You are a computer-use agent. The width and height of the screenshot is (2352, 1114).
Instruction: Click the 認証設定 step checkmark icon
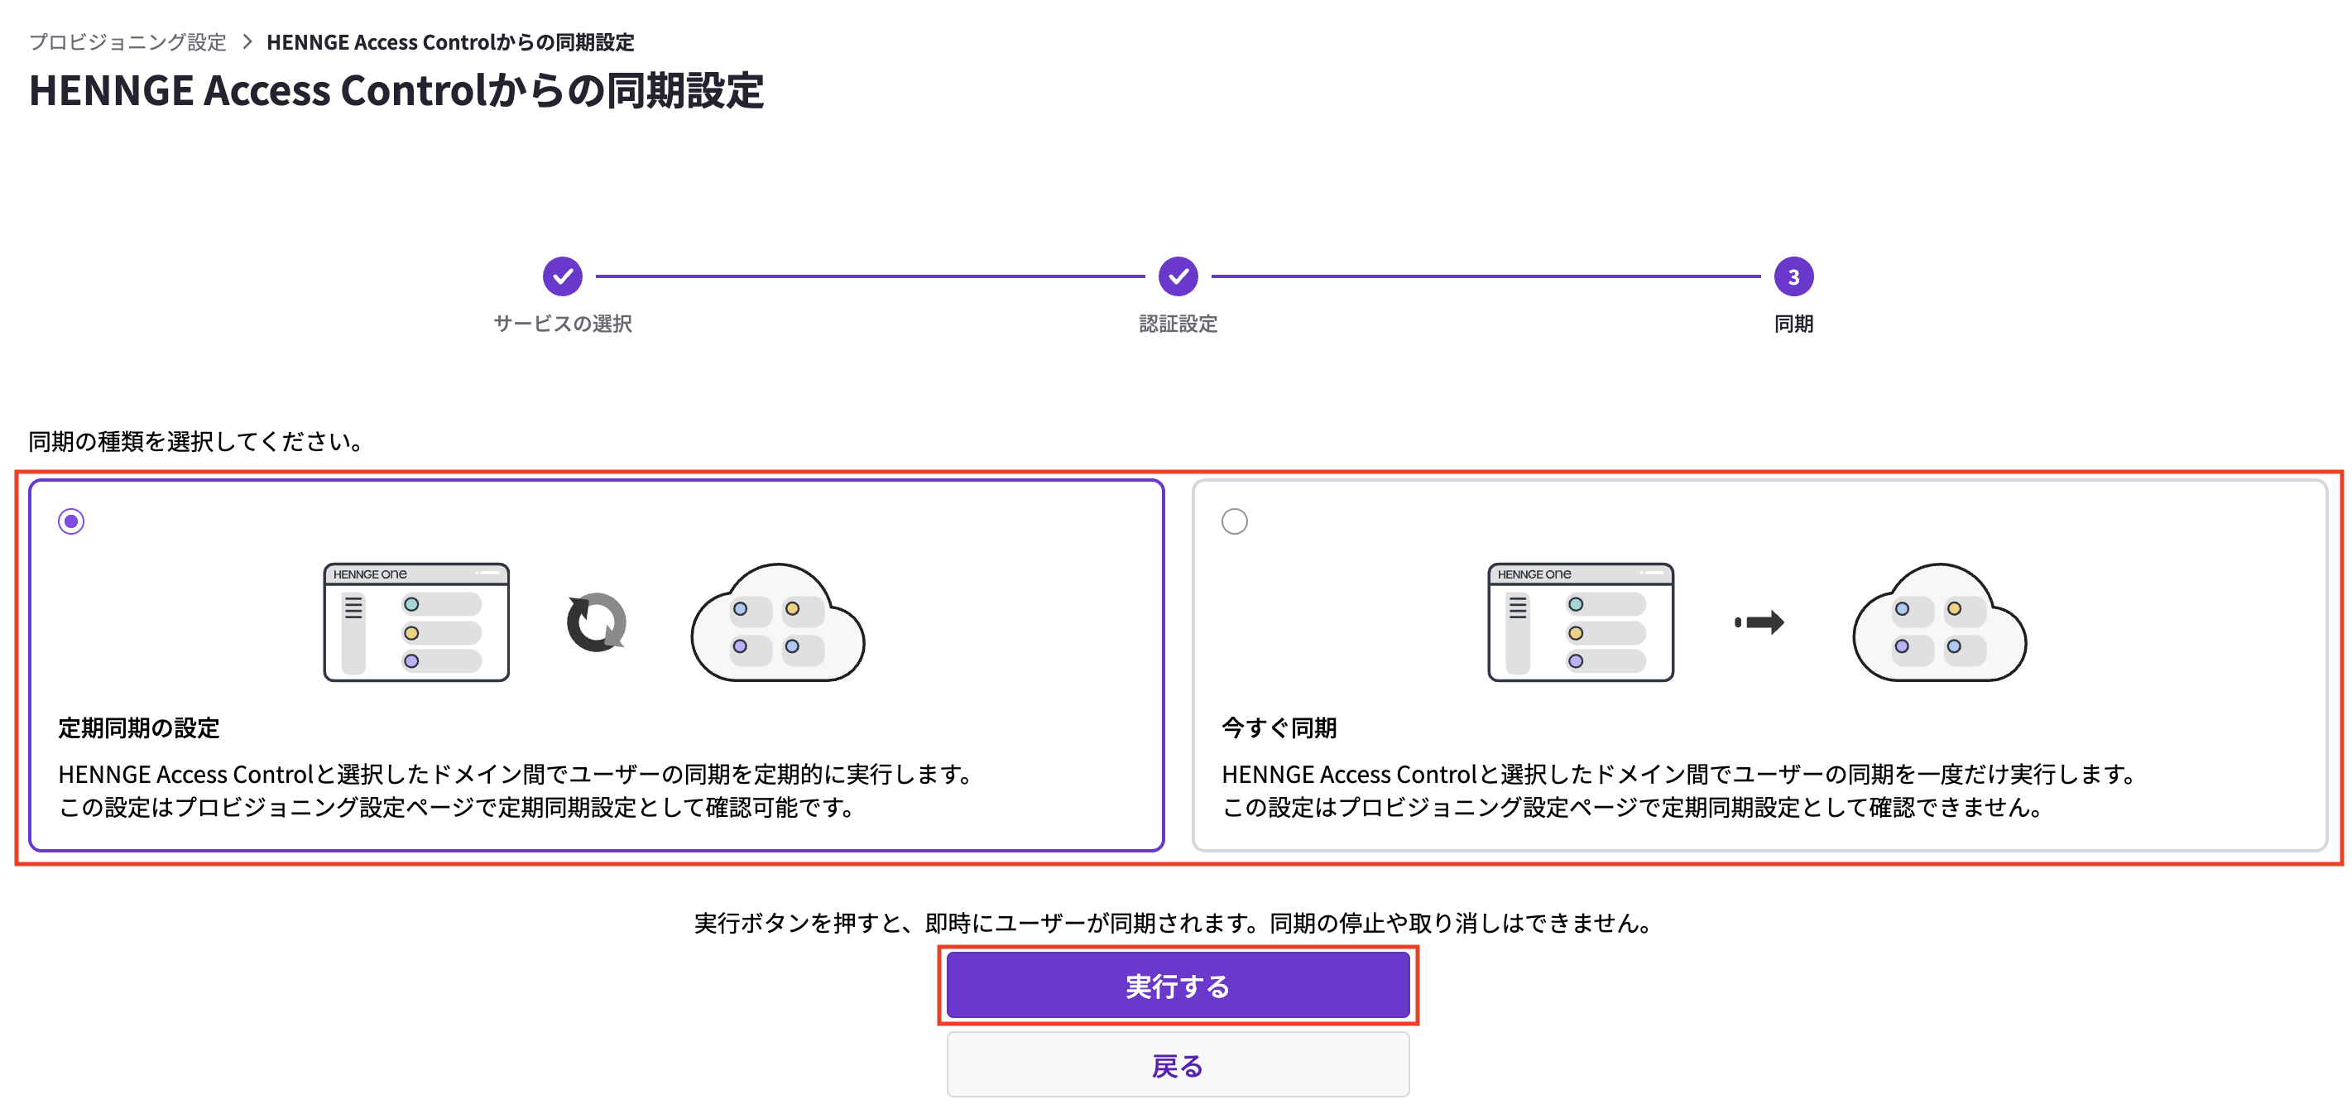click(x=1178, y=276)
